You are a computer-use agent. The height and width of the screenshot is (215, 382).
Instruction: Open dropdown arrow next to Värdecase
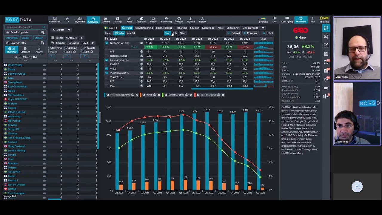click(81, 38)
